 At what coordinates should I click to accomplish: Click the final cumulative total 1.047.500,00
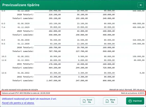click(54, 81)
